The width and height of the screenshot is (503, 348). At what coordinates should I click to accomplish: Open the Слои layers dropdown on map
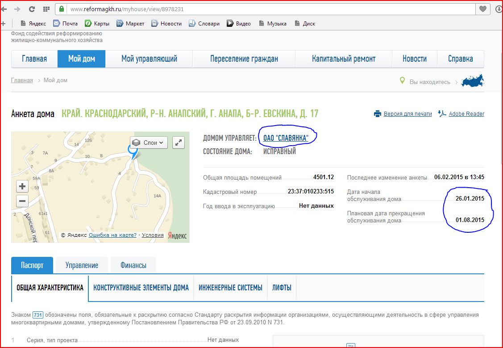coord(149,143)
